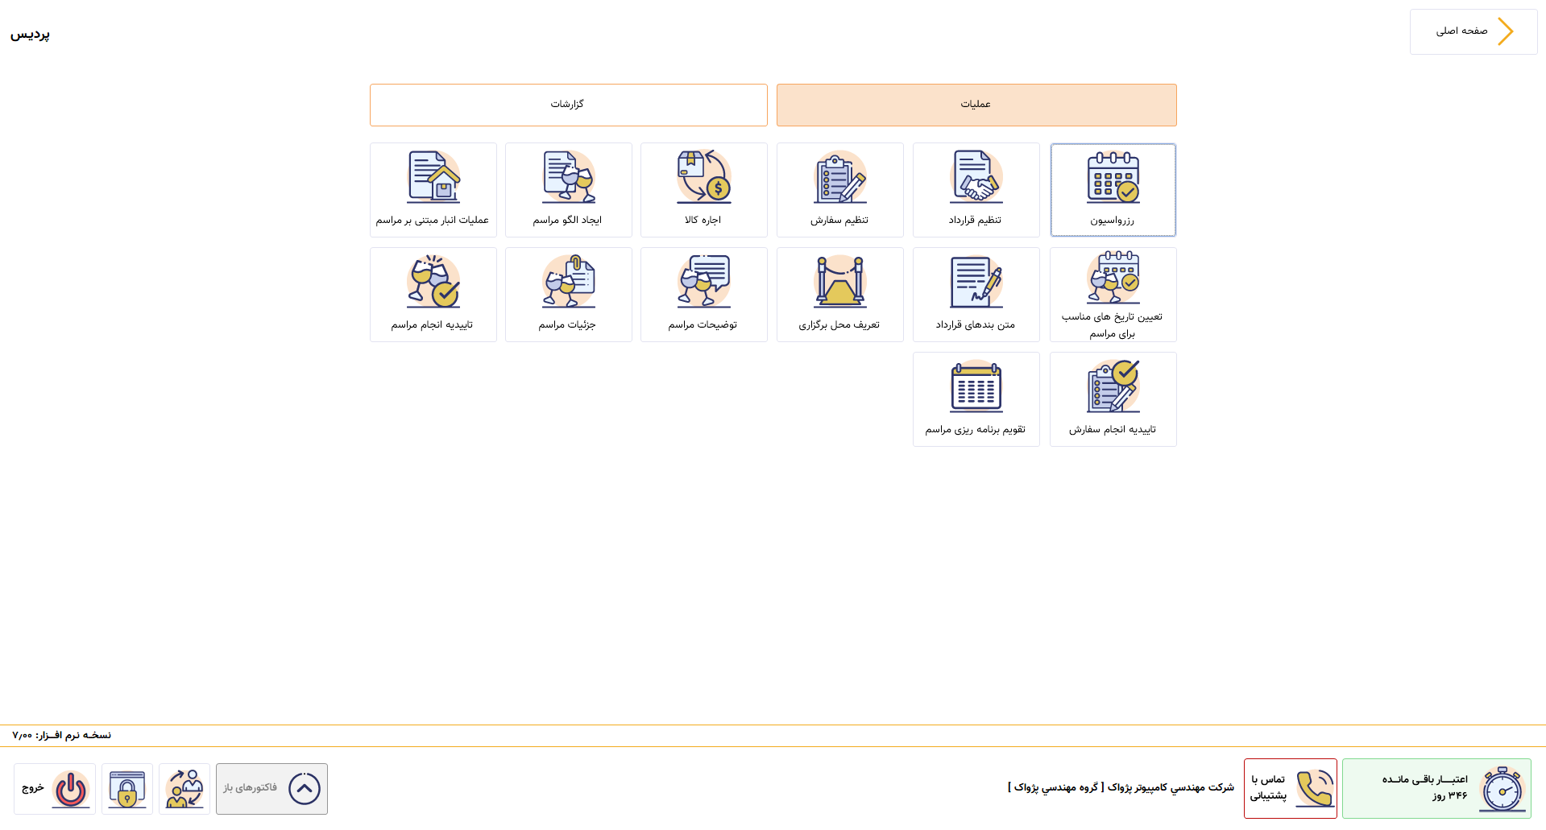Image resolution: width=1546 pixels, height=830 pixels.
Task: Click the تنظیم سفارش clipboard icon
Action: click(839, 179)
